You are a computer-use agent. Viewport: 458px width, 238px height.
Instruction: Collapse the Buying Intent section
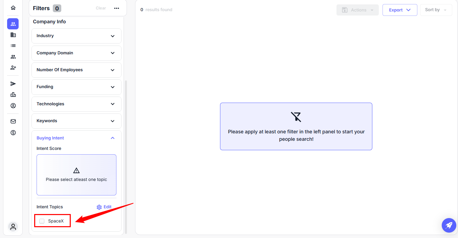[113, 138]
